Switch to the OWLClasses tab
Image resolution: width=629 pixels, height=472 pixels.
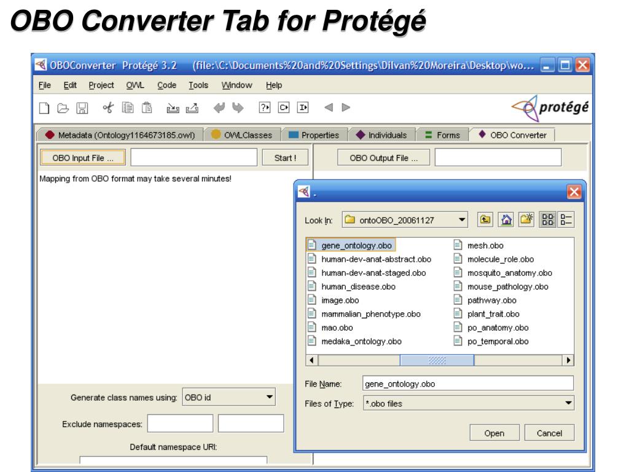click(x=242, y=135)
